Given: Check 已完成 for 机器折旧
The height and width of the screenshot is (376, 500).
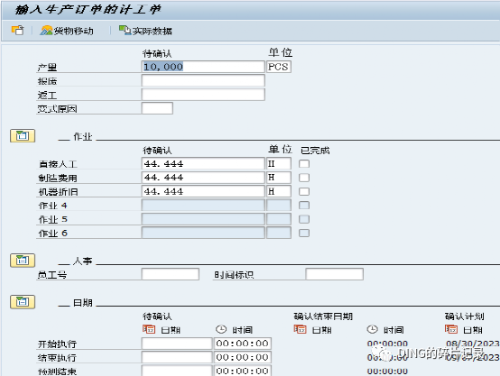Looking at the screenshot, I should click(x=304, y=191).
